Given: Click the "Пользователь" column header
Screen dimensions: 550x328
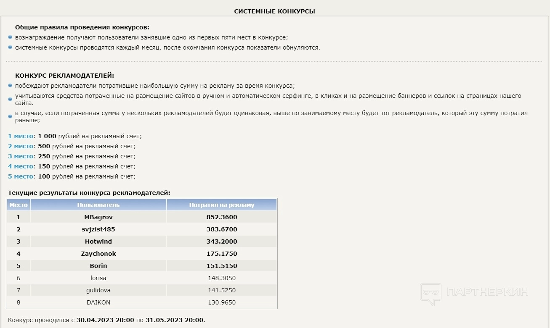Looking at the screenshot, I should (x=98, y=205).
